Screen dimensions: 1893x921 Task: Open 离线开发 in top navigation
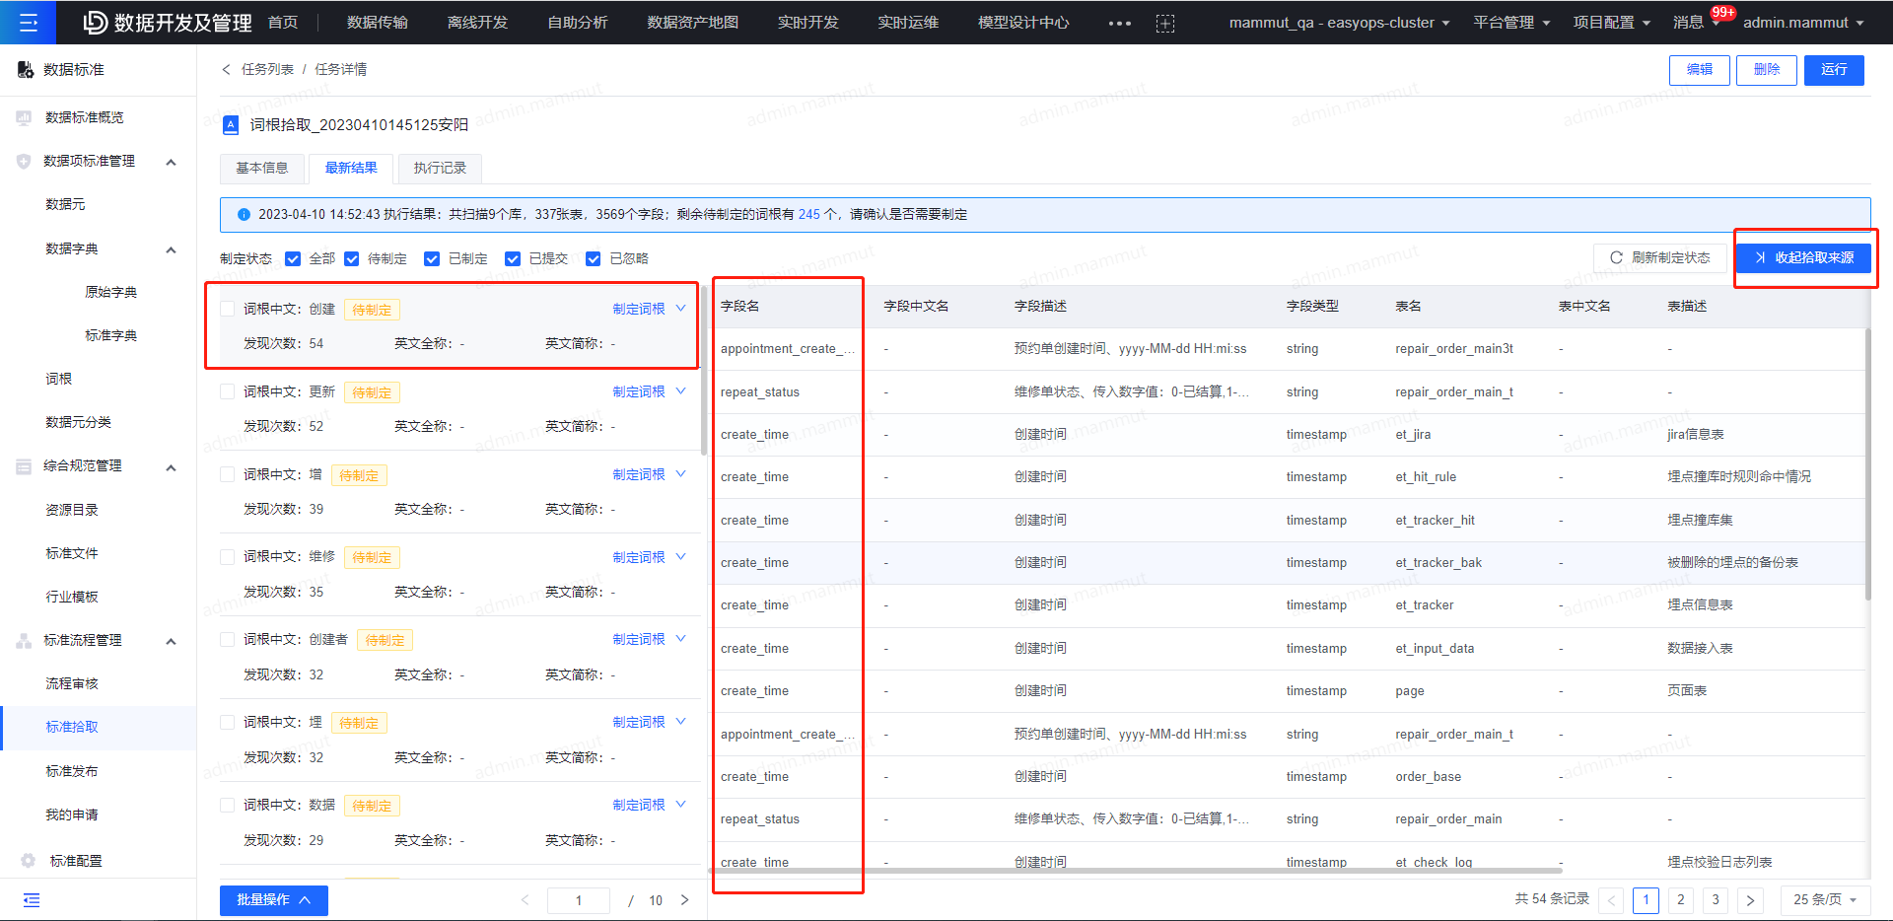477,22
